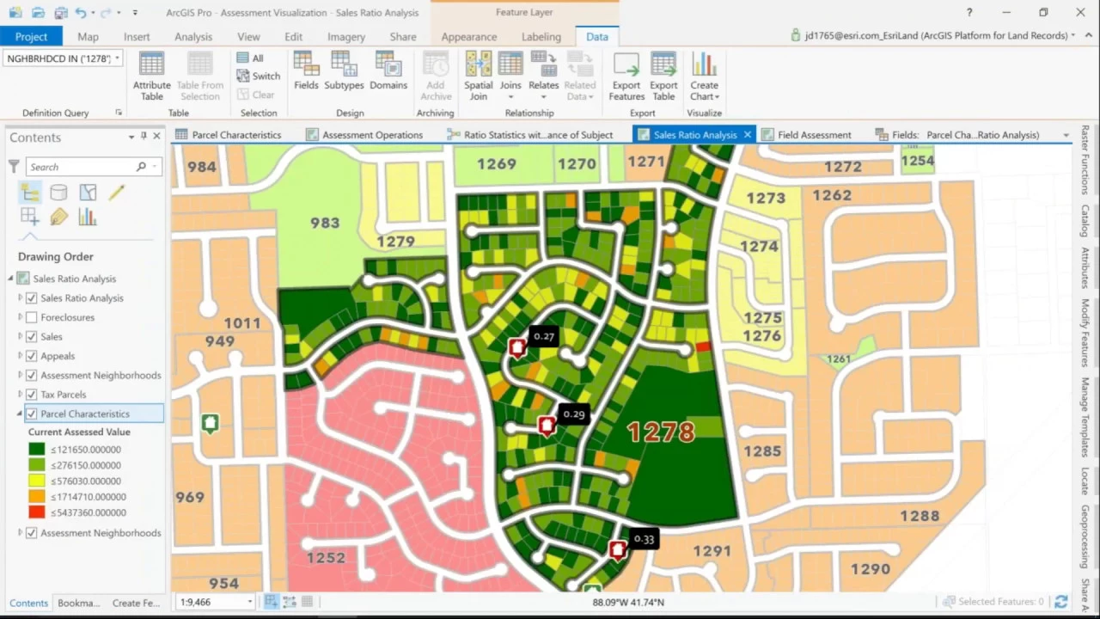Expand the Foreclosures layer

(x=21, y=317)
